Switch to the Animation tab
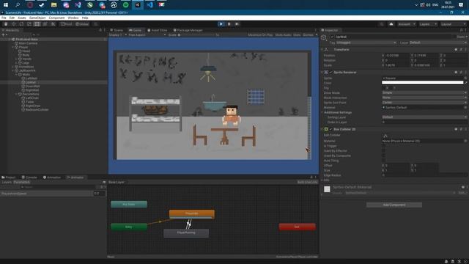 (52, 177)
